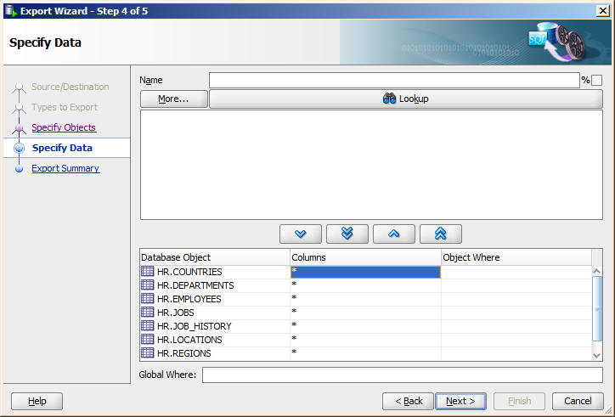Image resolution: width=615 pixels, height=417 pixels.
Task: Click the Export Summary step bullet icon
Action: click(x=19, y=169)
